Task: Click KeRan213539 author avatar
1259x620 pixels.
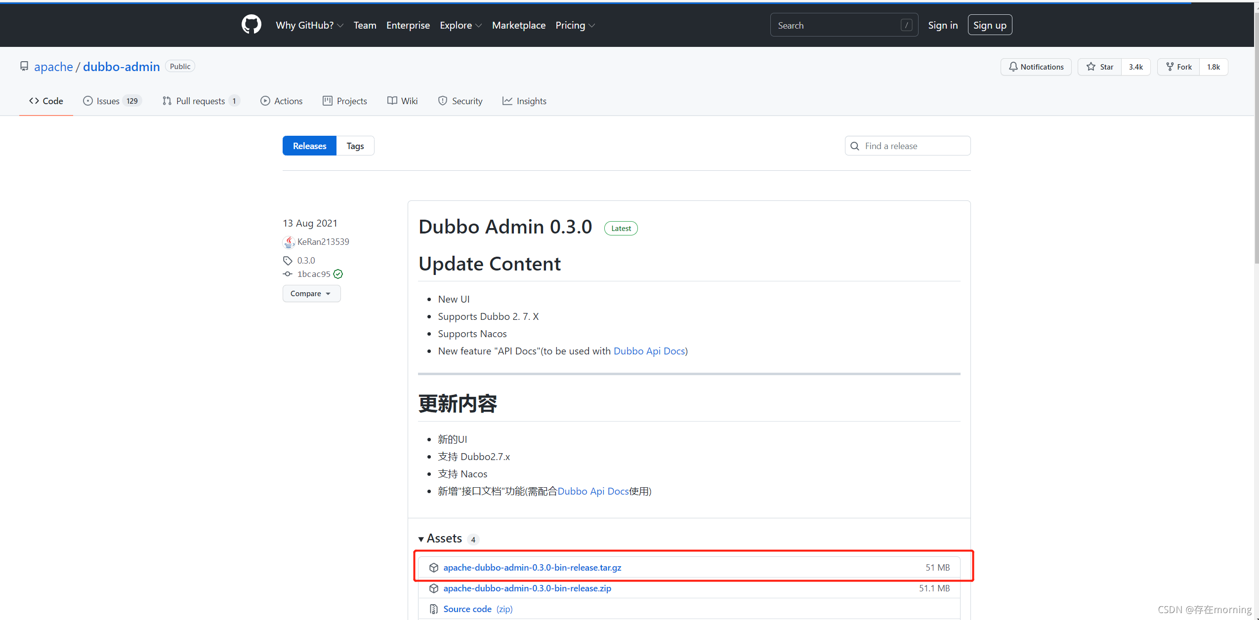Action: pyautogui.click(x=289, y=242)
